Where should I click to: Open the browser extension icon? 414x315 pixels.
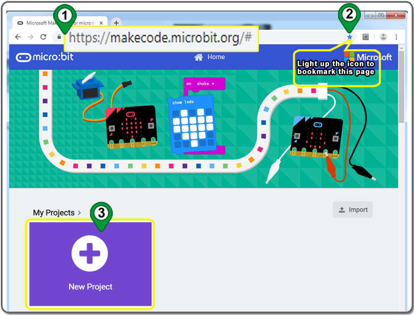pos(366,37)
